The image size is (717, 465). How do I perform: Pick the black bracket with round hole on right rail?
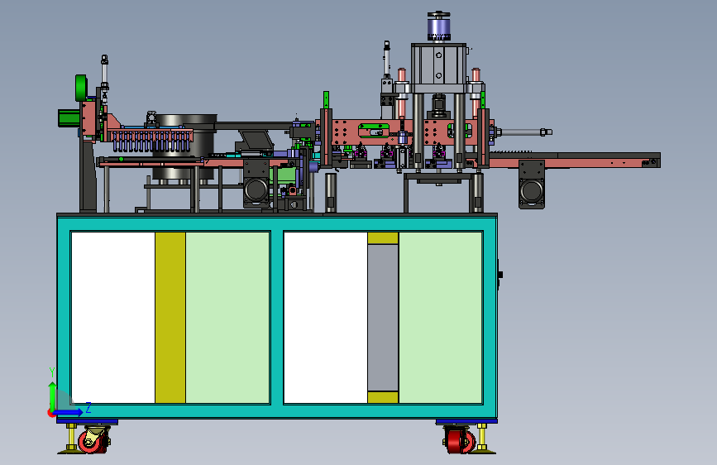(532, 185)
